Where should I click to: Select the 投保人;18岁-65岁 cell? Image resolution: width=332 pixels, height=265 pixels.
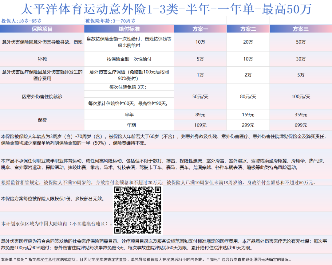[42, 21]
